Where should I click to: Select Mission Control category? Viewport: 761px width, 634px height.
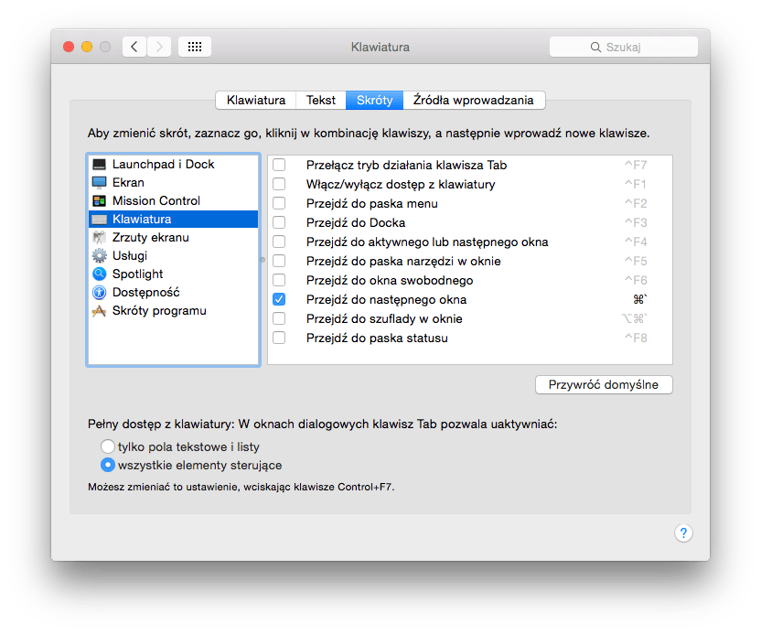click(173, 201)
